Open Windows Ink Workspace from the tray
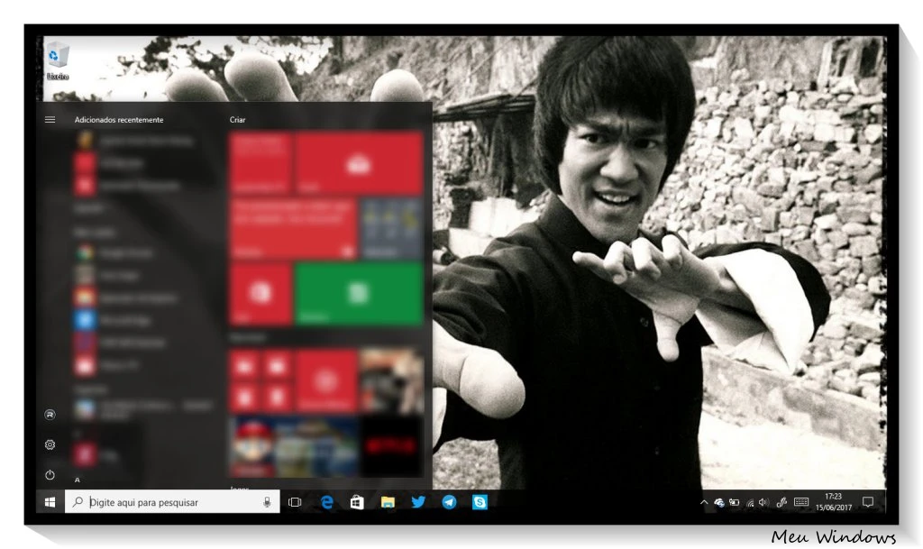Viewport: 923px width, 549px height. [x=780, y=502]
